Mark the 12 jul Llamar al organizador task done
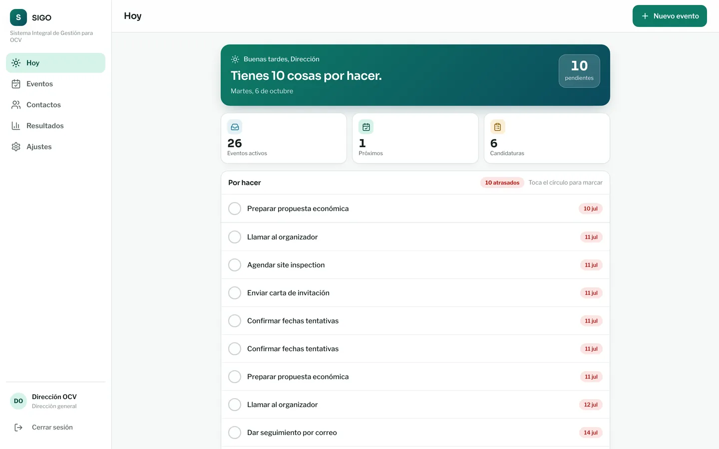 click(235, 405)
